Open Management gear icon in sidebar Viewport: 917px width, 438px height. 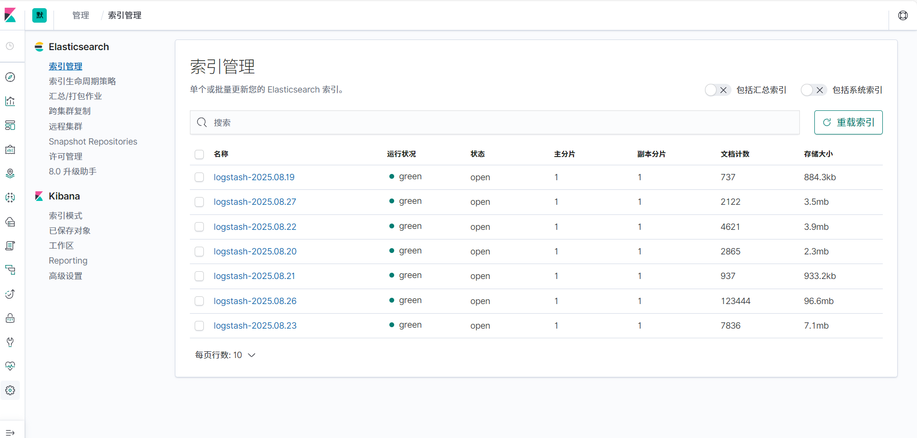pyautogui.click(x=10, y=390)
